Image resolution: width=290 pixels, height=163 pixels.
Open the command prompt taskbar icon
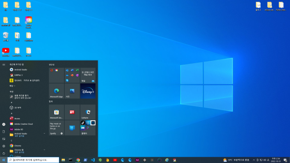click(71, 160)
